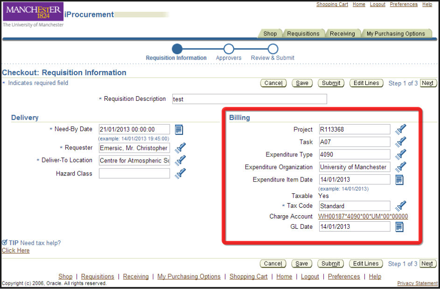Open Expenditure Item Date calendar picker
The width and height of the screenshot is (440, 289).
(399, 180)
